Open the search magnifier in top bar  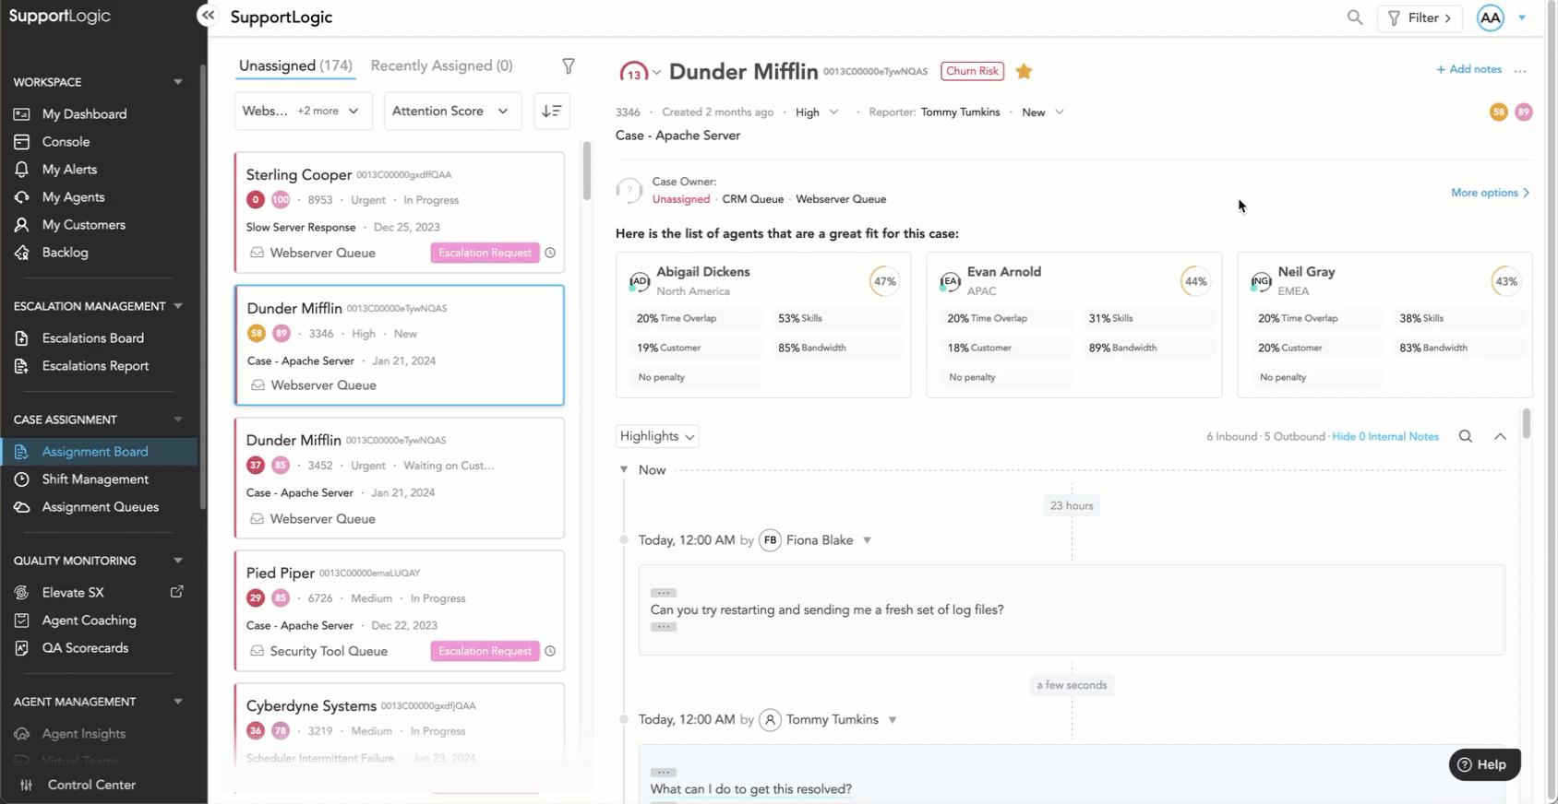point(1354,18)
